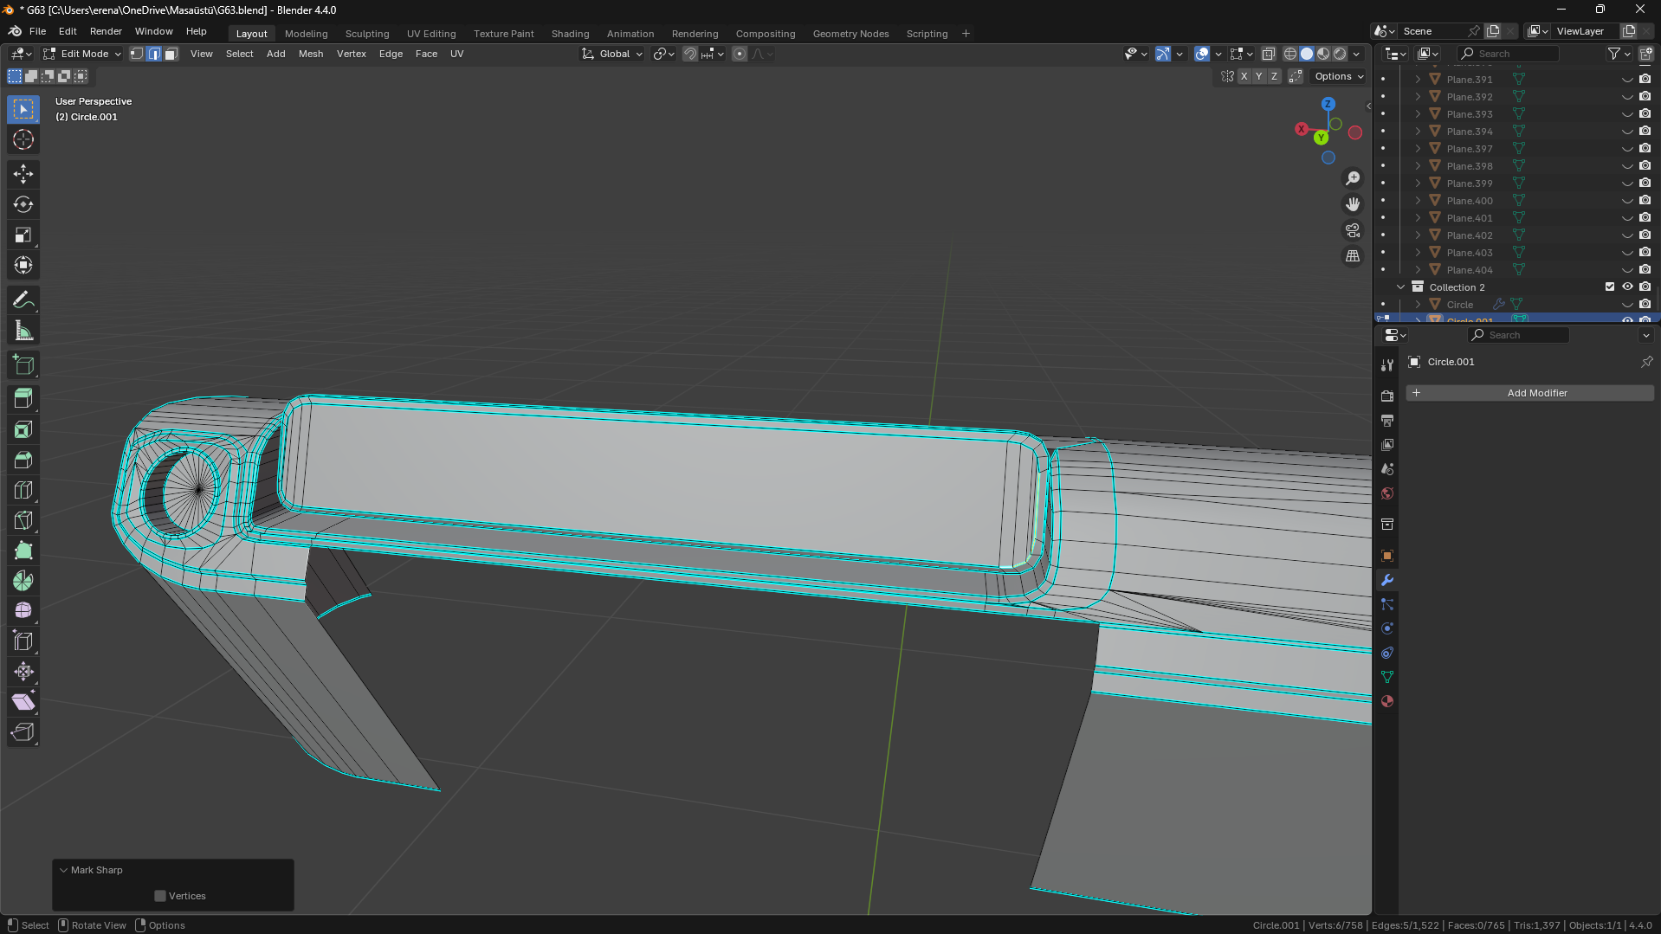The height and width of the screenshot is (934, 1661).
Task: Activate the Shrink/Fatten tool
Action: pos(23,672)
